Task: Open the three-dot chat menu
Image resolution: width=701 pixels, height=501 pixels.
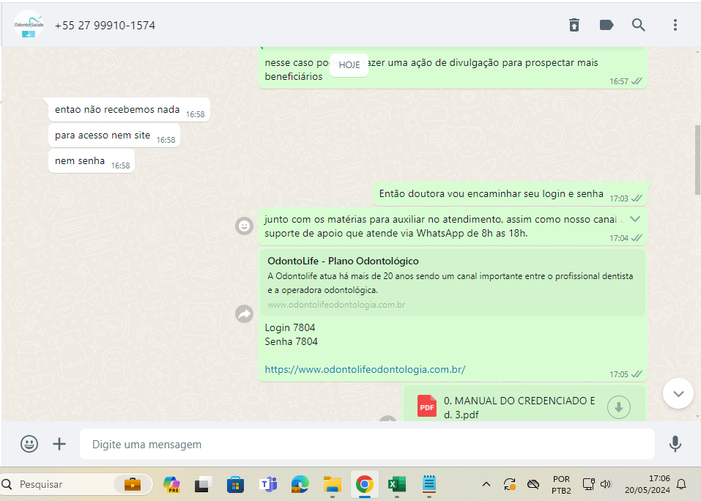Action: (x=675, y=25)
